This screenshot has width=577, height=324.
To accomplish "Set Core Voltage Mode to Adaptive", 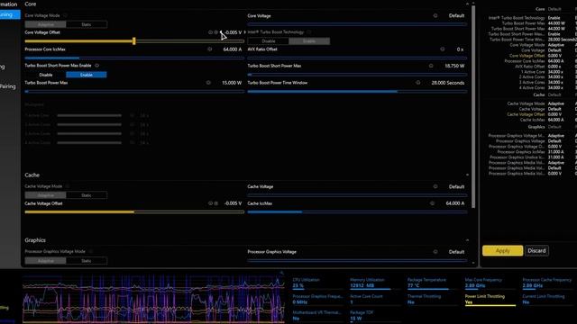I will (46, 24).
